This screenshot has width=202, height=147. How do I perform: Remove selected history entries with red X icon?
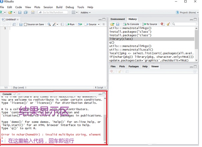click(x=162, y=24)
